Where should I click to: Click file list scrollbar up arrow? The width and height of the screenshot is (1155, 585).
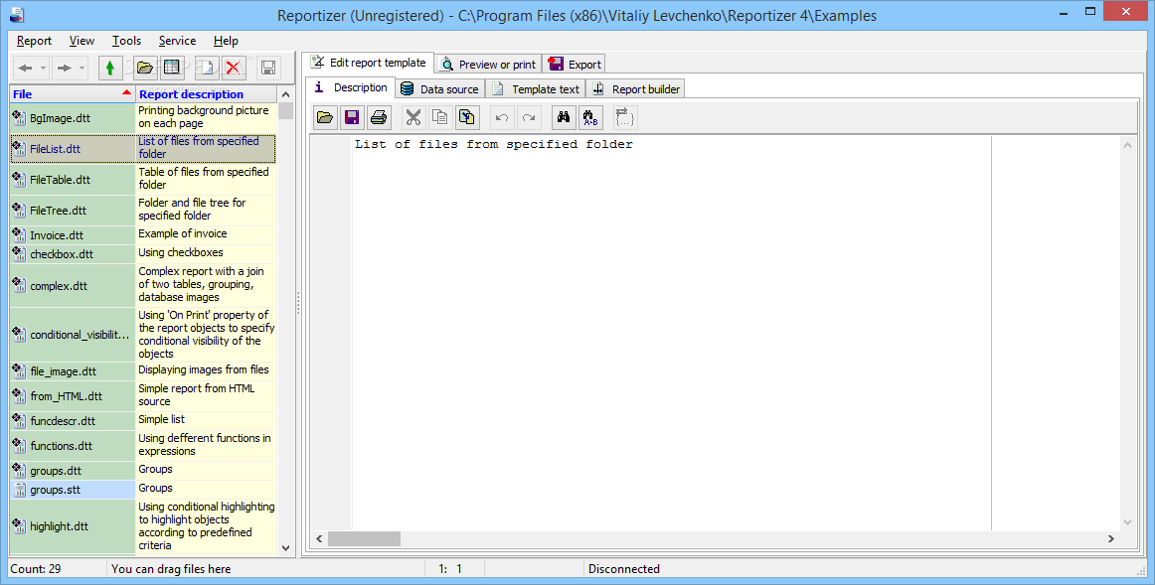click(x=286, y=95)
